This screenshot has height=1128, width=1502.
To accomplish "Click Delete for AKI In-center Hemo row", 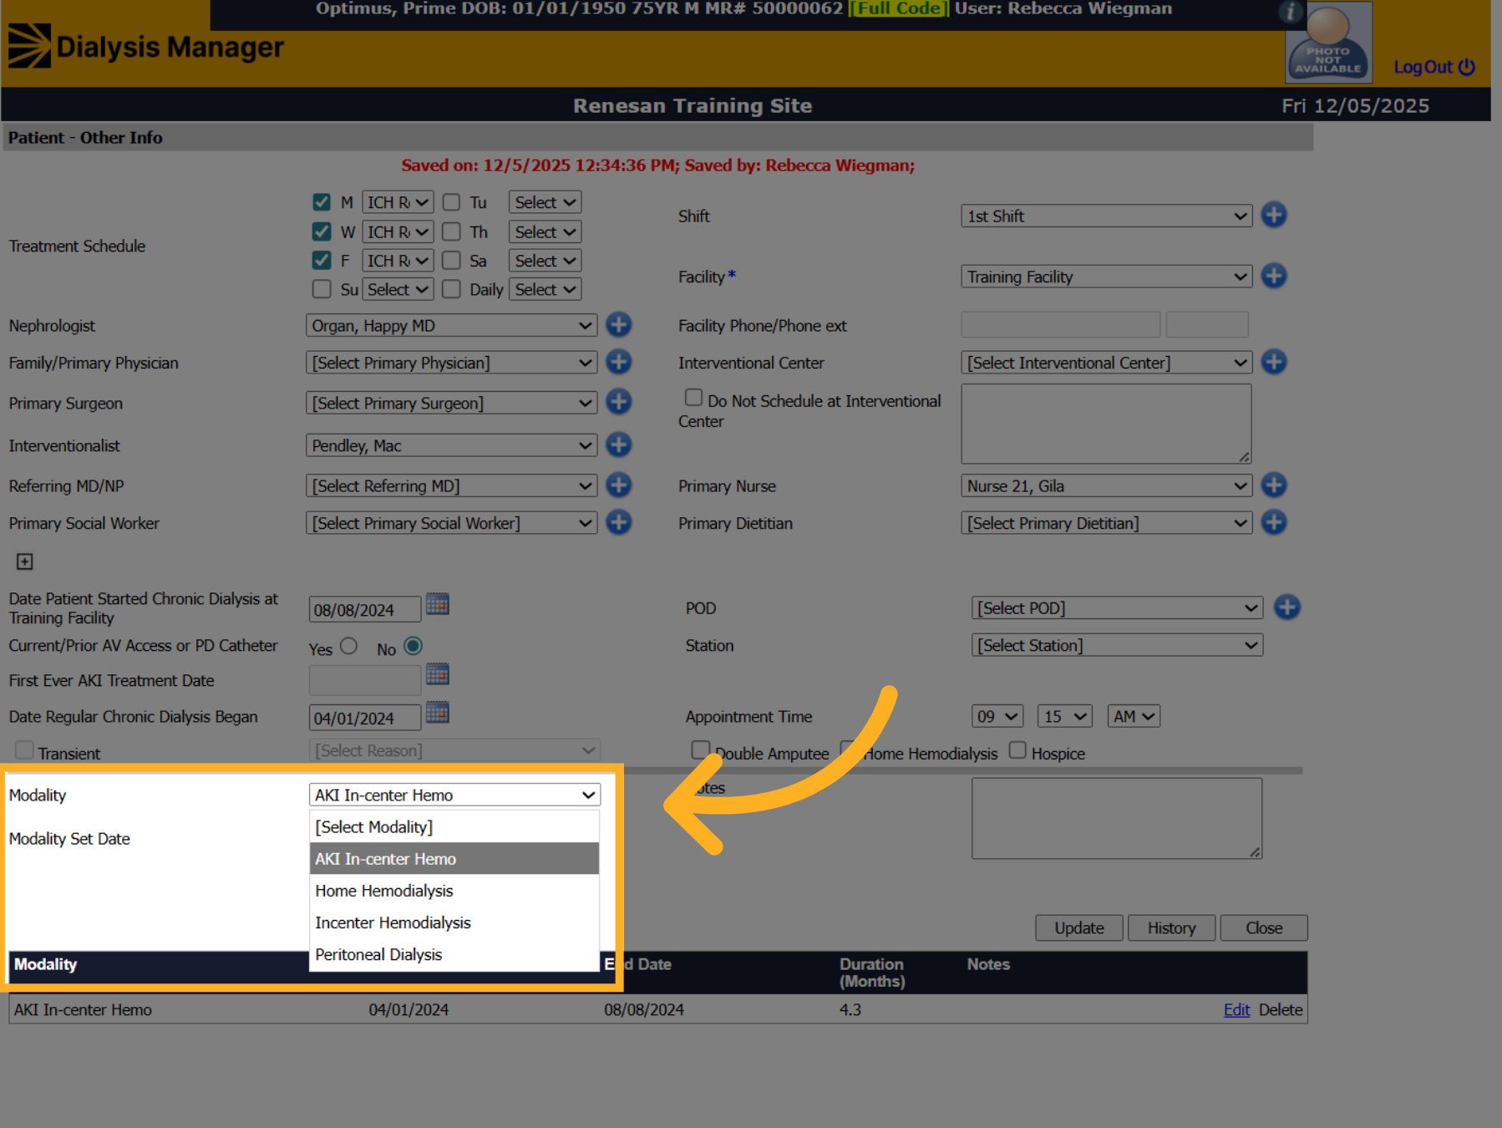I will pos(1281,1009).
